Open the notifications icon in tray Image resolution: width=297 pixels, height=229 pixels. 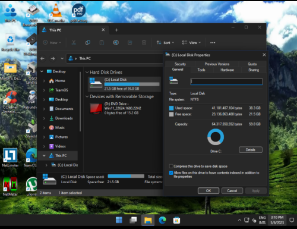pyautogui.click(x=292, y=220)
